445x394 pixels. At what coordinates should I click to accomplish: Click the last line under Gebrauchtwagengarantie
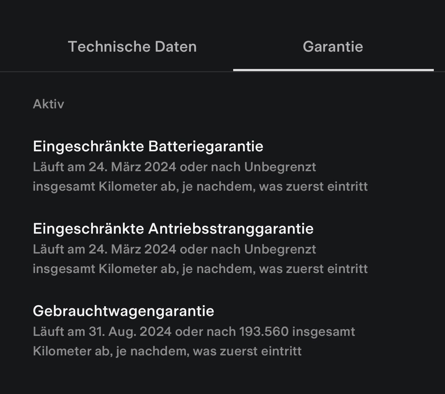coord(167,351)
